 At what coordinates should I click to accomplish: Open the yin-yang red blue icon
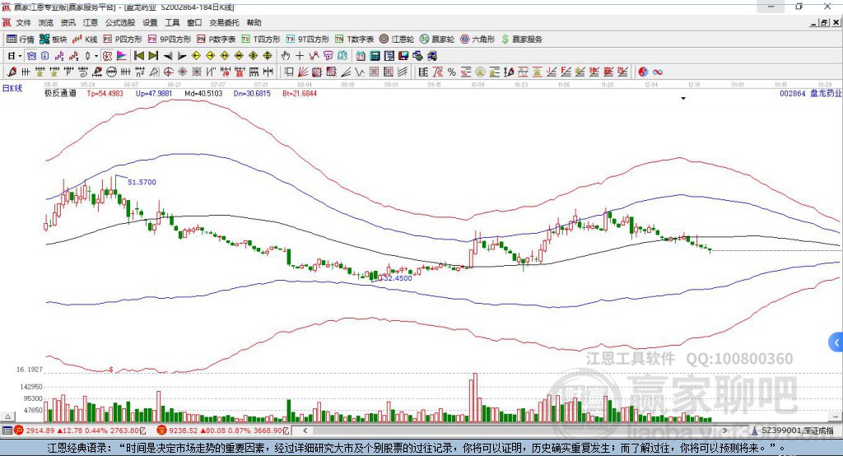click(643, 72)
